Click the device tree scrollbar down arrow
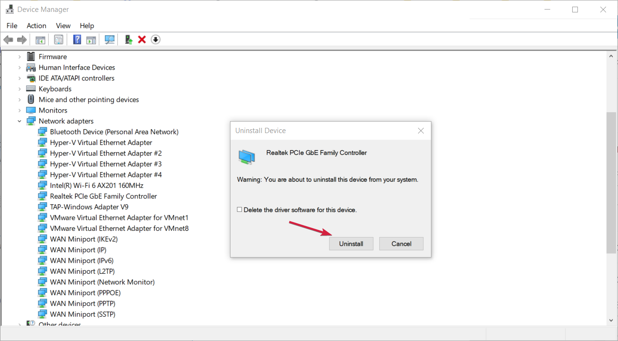Screen dimensions: 618x341 [611, 320]
